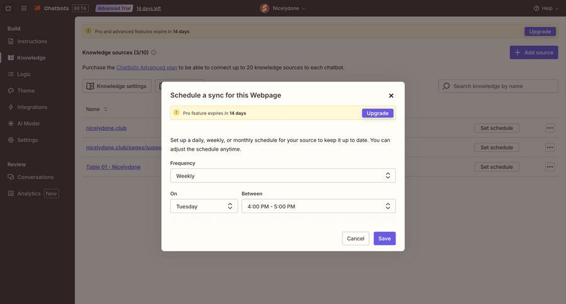
Task: Click the Theme palette icon
Action: coord(11,90)
